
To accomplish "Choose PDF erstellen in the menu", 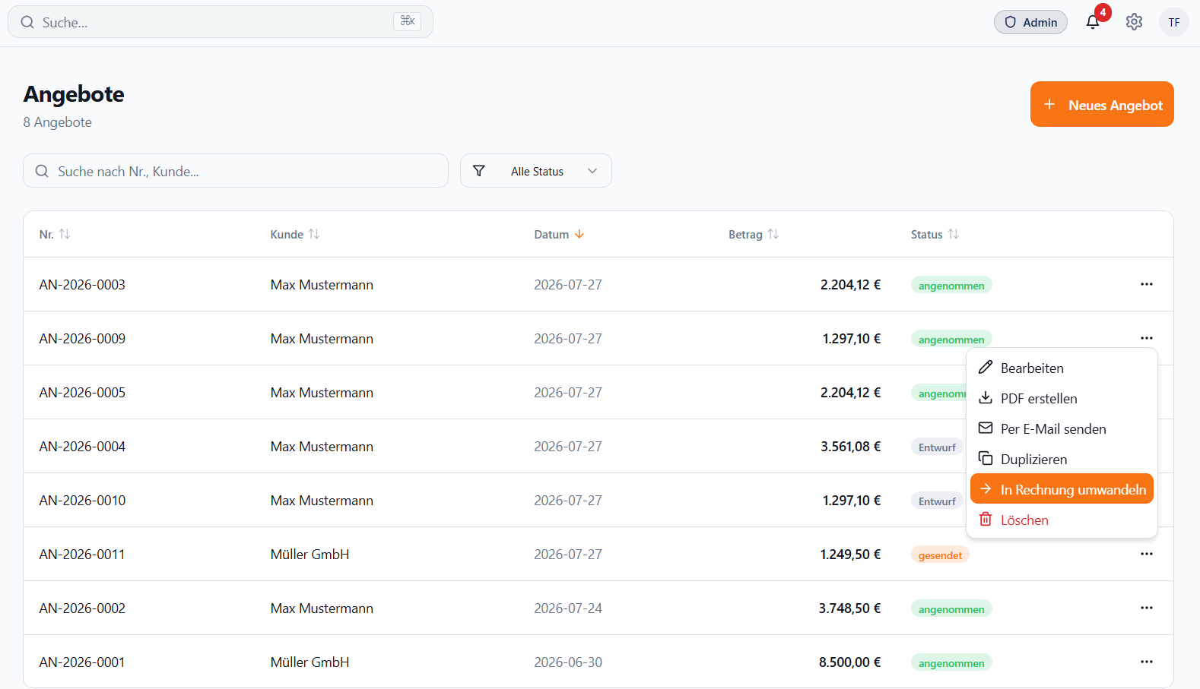I will point(1062,398).
